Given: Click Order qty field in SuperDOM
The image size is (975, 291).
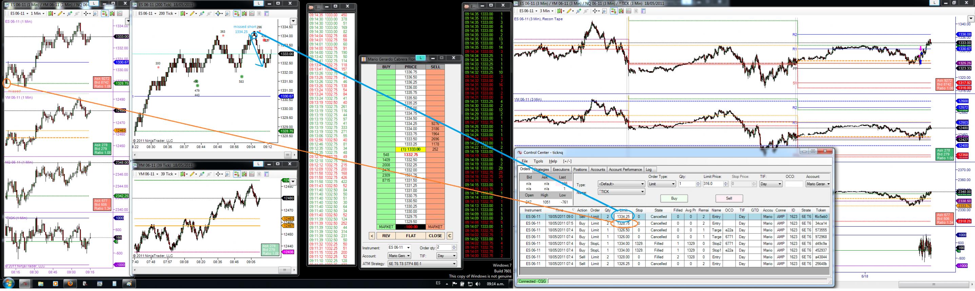Looking at the screenshot, I should [x=444, y=248].
